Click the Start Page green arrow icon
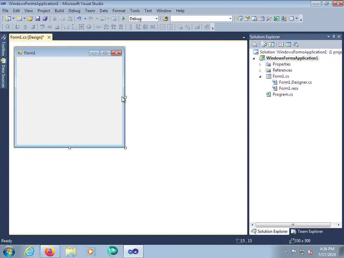This screenshot has height=258, width=344. coord(276,19)
